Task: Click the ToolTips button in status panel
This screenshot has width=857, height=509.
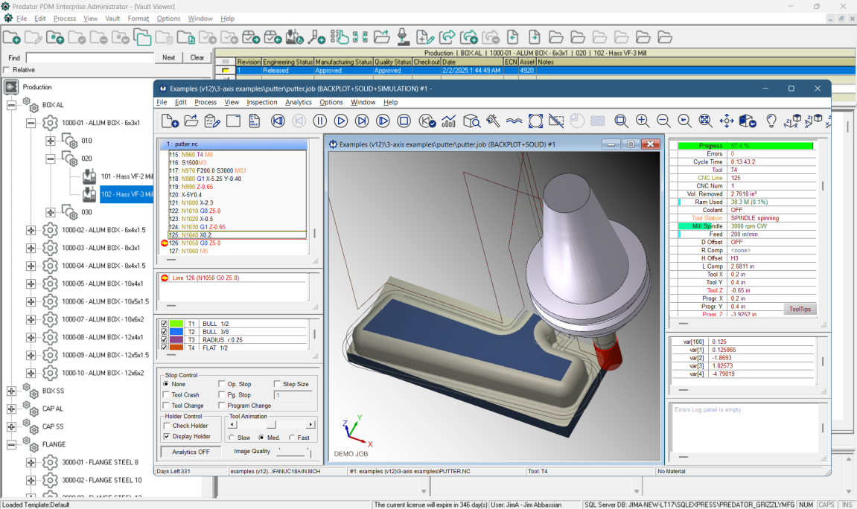Action: pyautogui.click(x=802, y=308)
